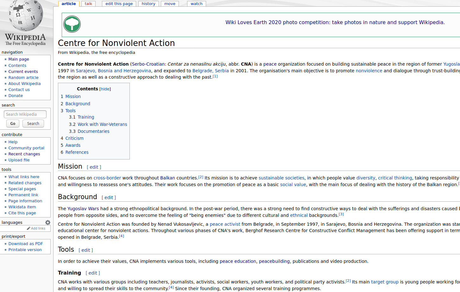Hide the Contents table
The width and height of the screenshot is (460, 292).
[x=105, y=89]
